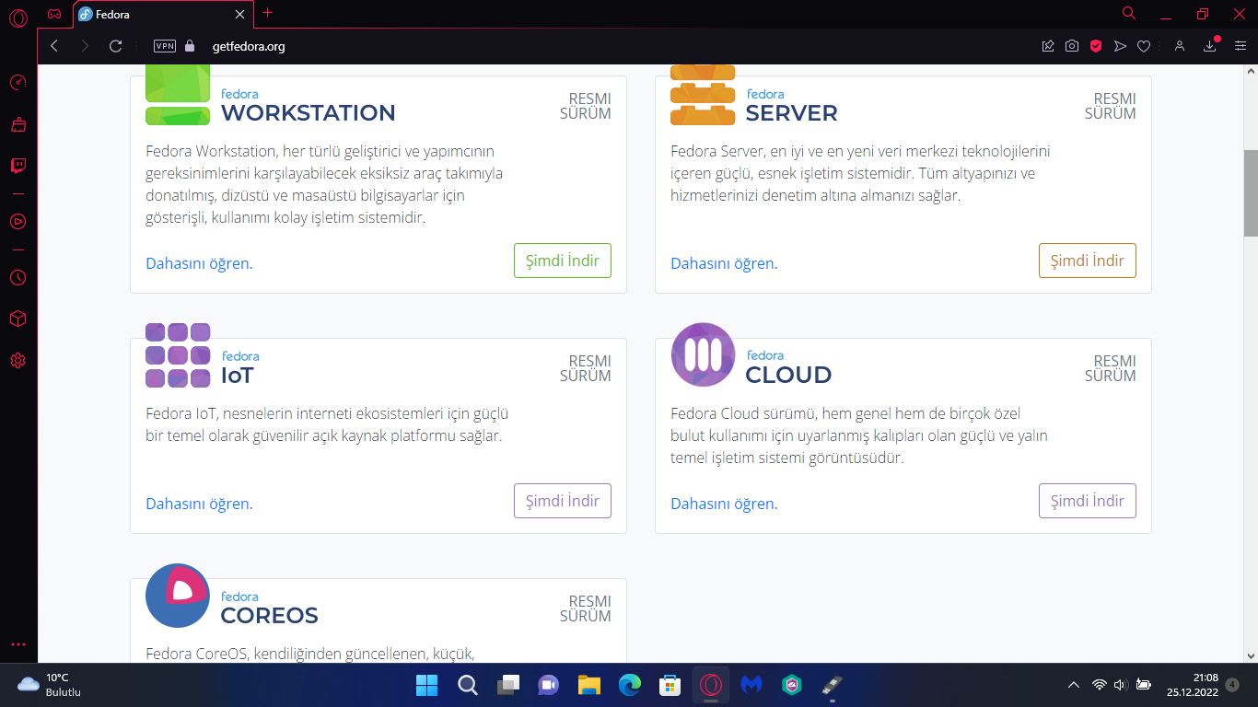Screen dimensions: 1258x707
Task: Click Şimdi İndir for Fedora Cloud
Action: click(1088, 501)
